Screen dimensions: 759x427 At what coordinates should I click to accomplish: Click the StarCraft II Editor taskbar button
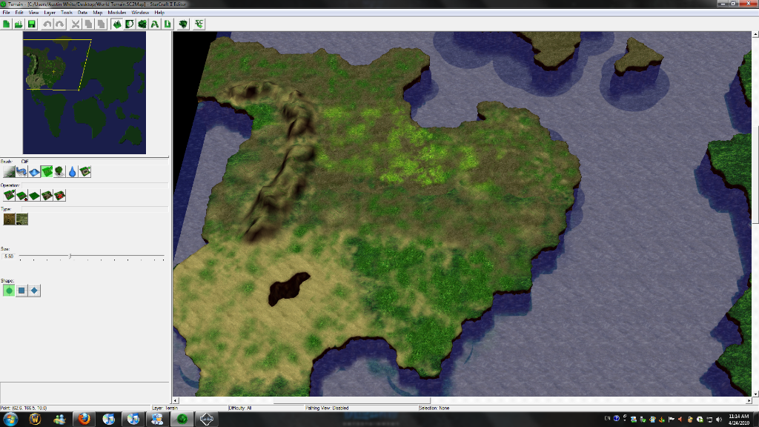(x=182, y=420)
